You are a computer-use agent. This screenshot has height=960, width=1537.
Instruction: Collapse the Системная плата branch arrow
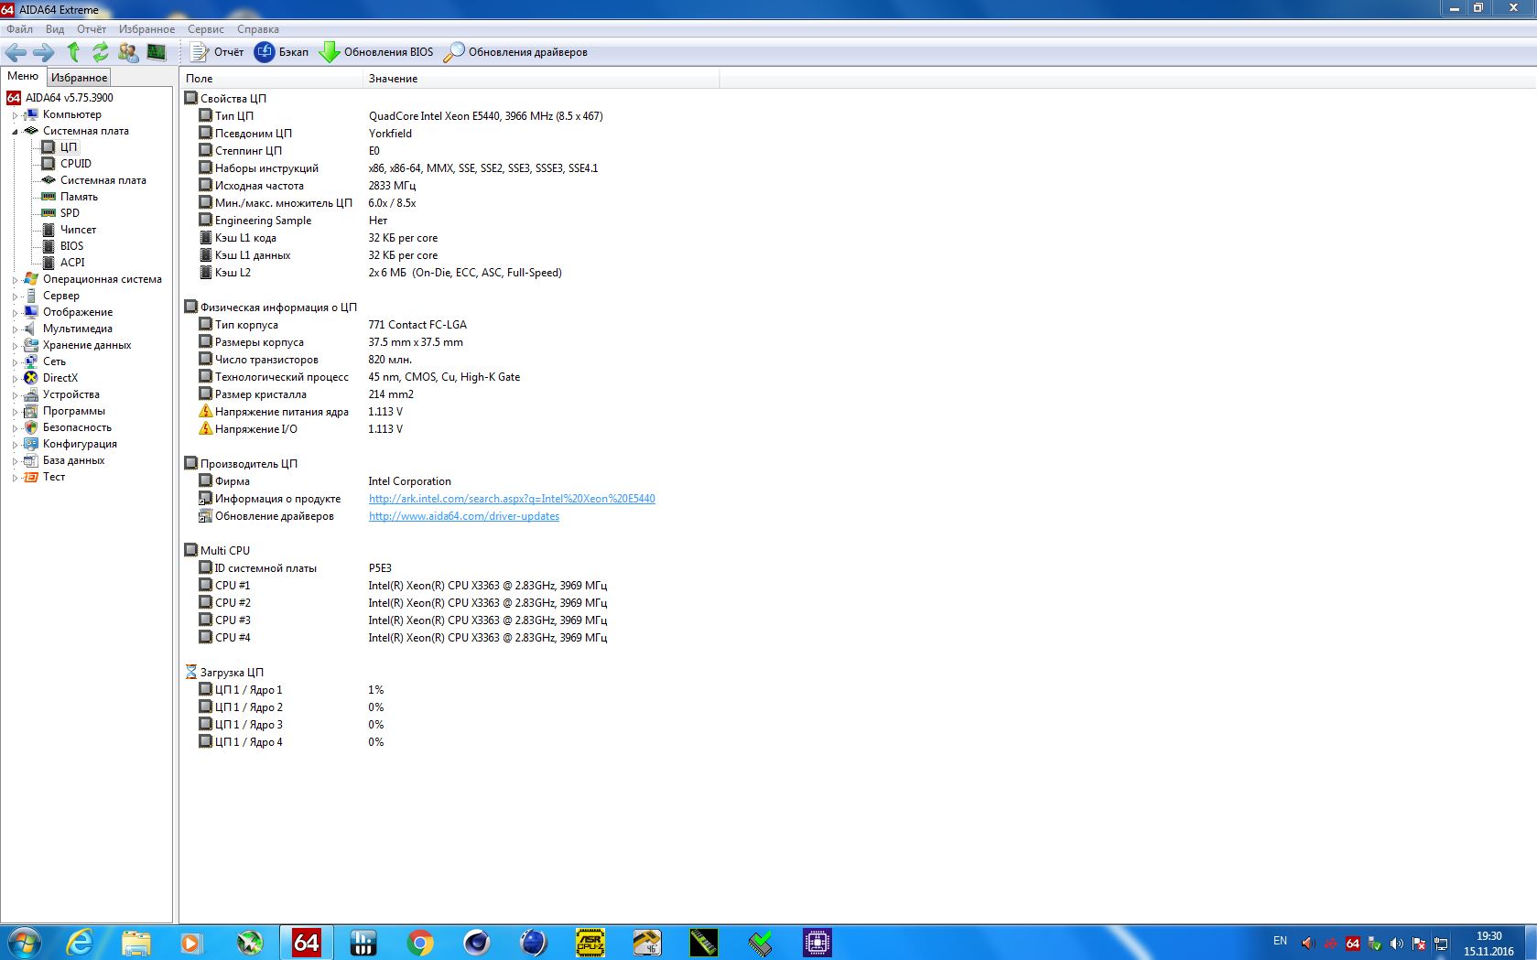(x=15, y=132)
